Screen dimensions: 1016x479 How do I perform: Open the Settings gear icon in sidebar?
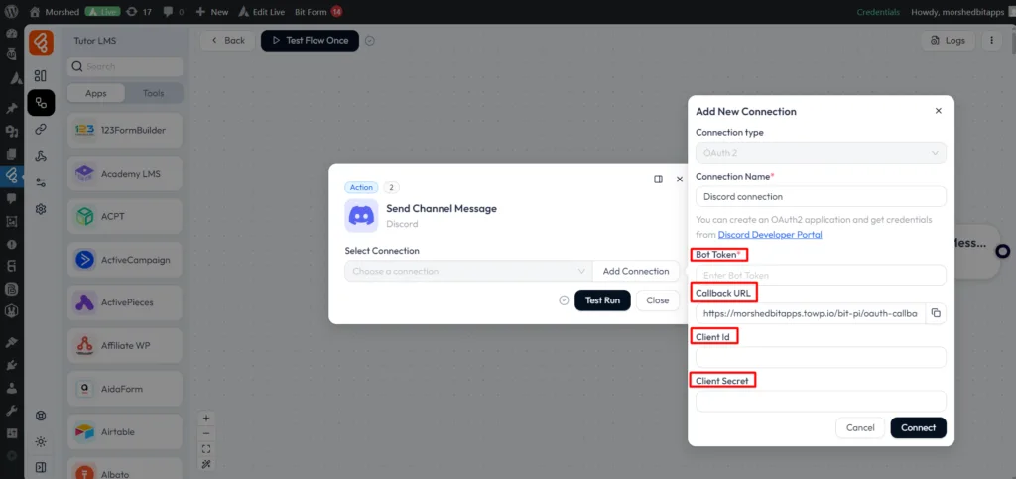pos(40,209)
